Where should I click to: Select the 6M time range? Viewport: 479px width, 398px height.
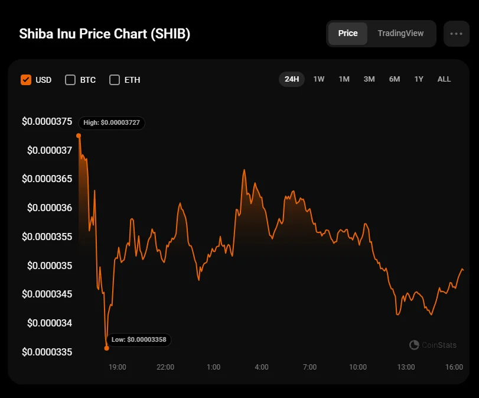395,79
